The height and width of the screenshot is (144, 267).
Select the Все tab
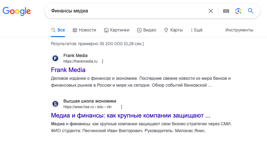tap(58, 30)
